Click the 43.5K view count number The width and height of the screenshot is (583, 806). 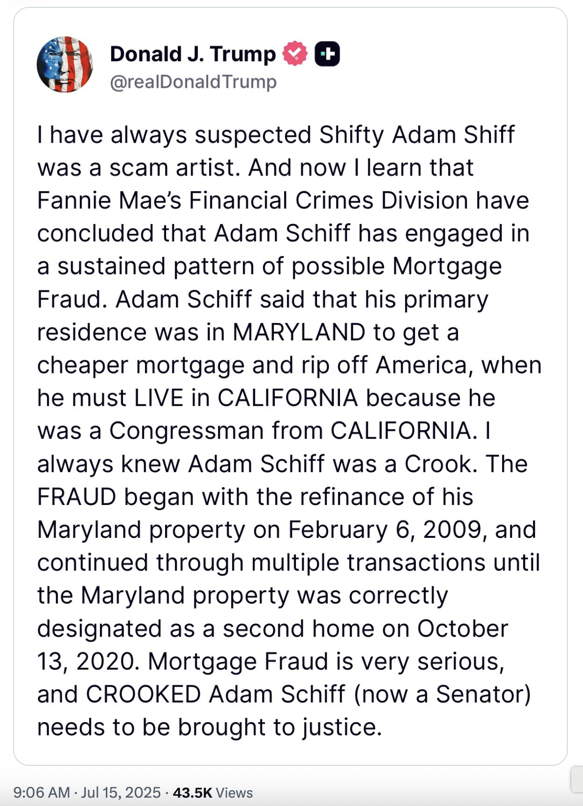coord(192,793)
